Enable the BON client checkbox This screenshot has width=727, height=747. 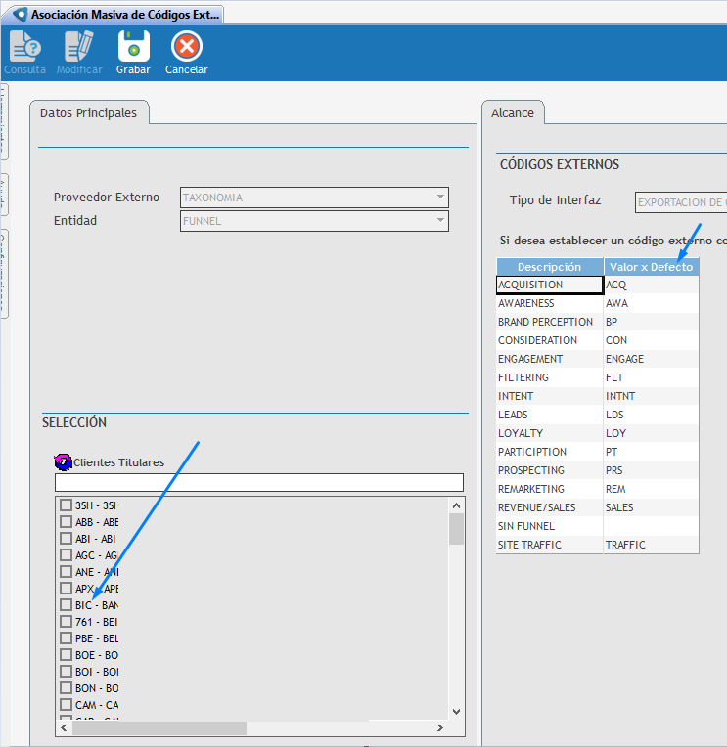click(67, 688)
